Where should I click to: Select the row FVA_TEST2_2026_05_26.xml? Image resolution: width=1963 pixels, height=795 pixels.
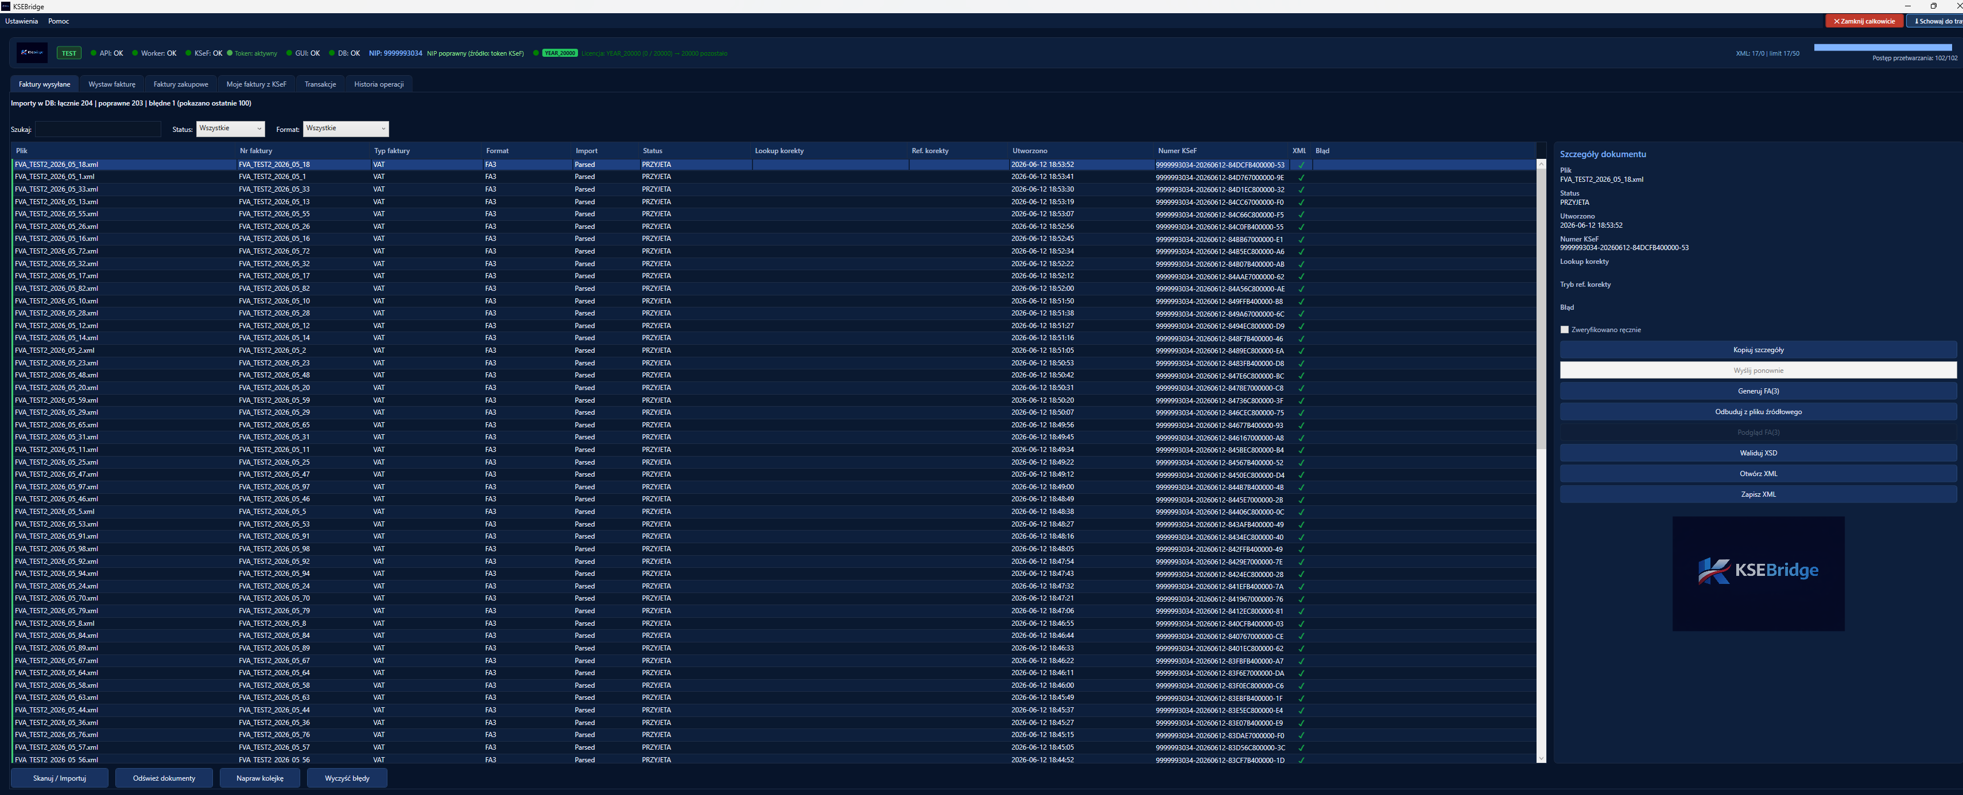point(774,226)
